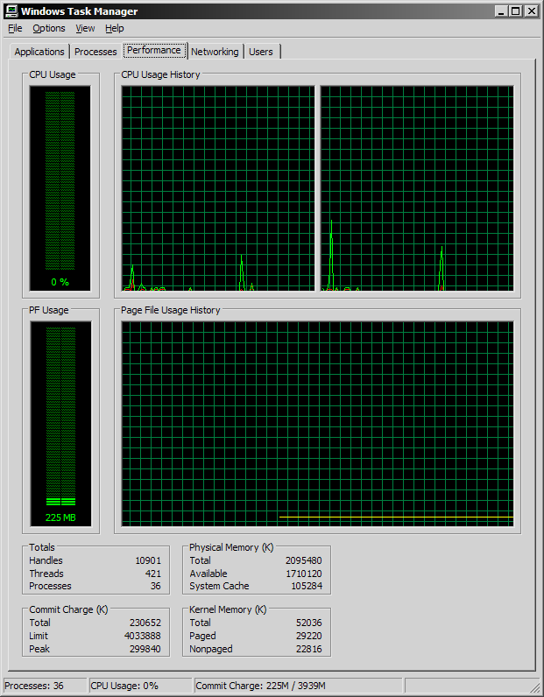Click Physical Memory Total value 2095480
Viewport: 544px width, 697px height.
[x=304, y=560]
